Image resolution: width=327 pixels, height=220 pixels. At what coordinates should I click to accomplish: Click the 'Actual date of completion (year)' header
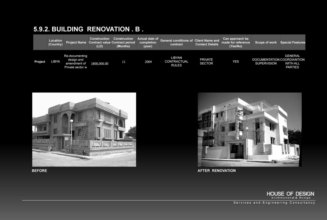[x=148, y=42]
